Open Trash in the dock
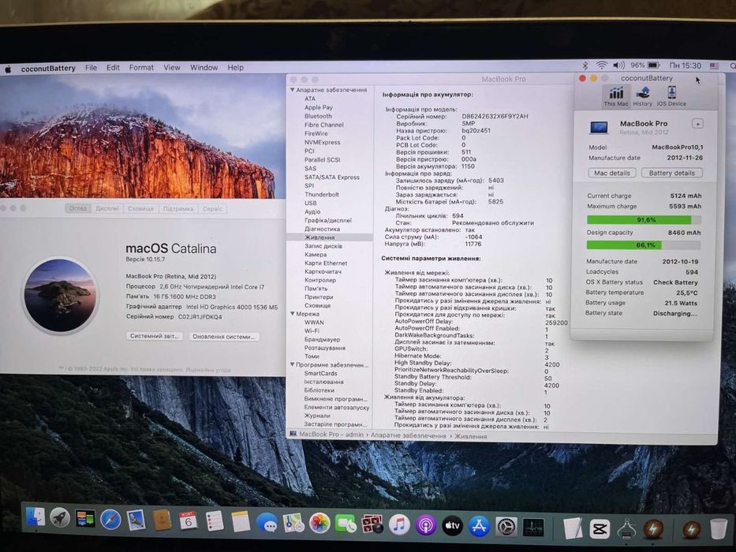736x552 pixels. point(718,529)
